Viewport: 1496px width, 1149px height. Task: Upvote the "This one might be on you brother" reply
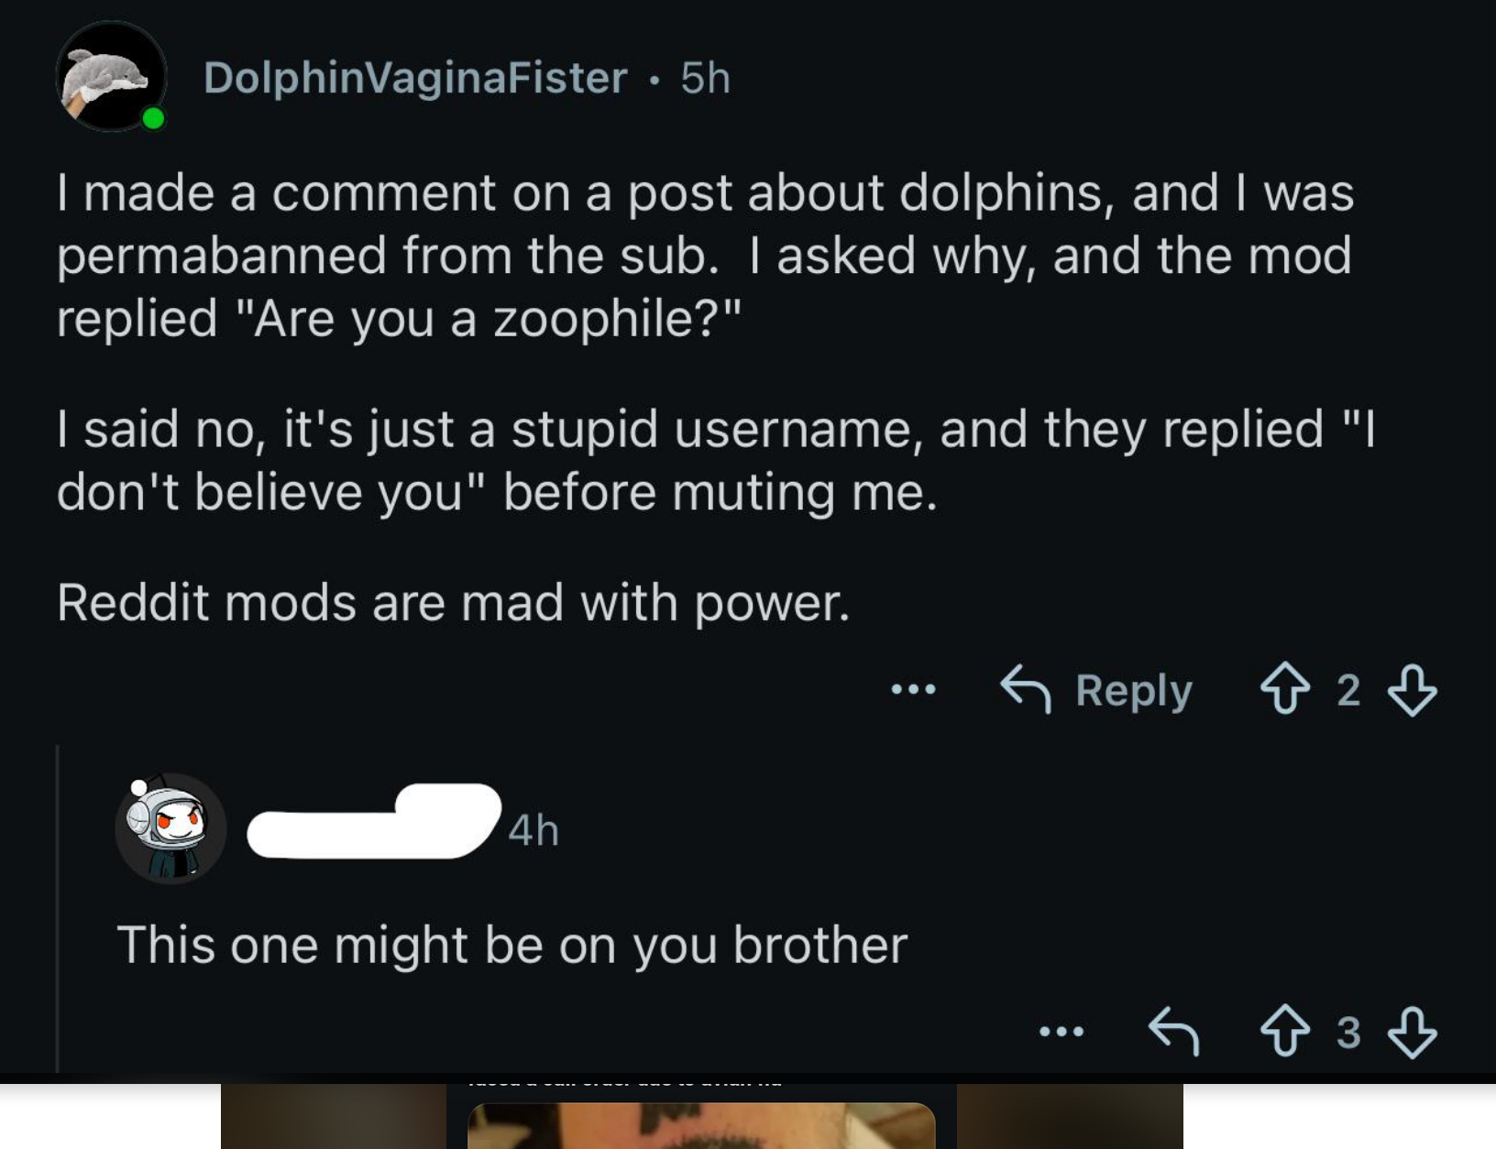point(1285,1032)
